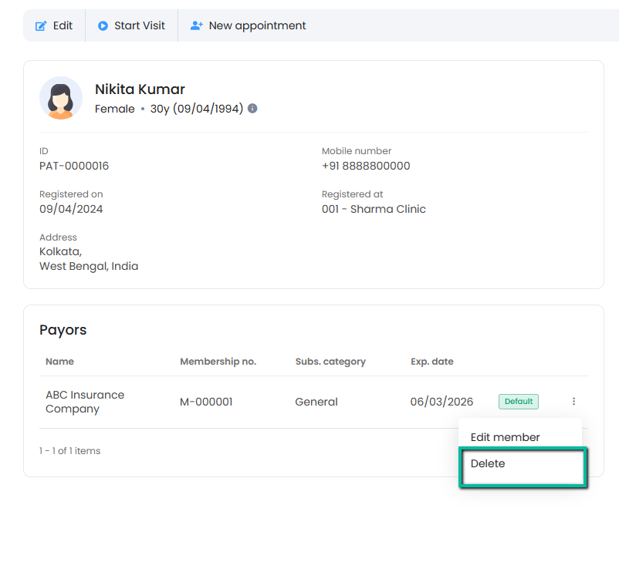Viewport: 619px width, 569px height.
Task: Click the patient name Nikita Kumar
Action: [140, 89]
